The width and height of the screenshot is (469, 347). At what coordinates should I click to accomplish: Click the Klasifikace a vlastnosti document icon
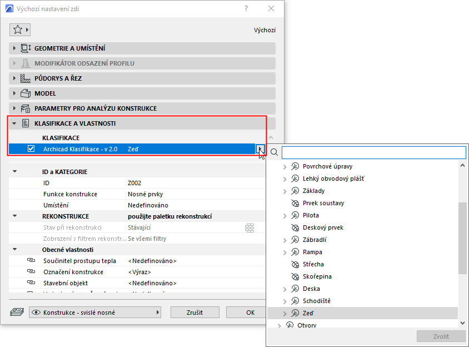point(26,123)
